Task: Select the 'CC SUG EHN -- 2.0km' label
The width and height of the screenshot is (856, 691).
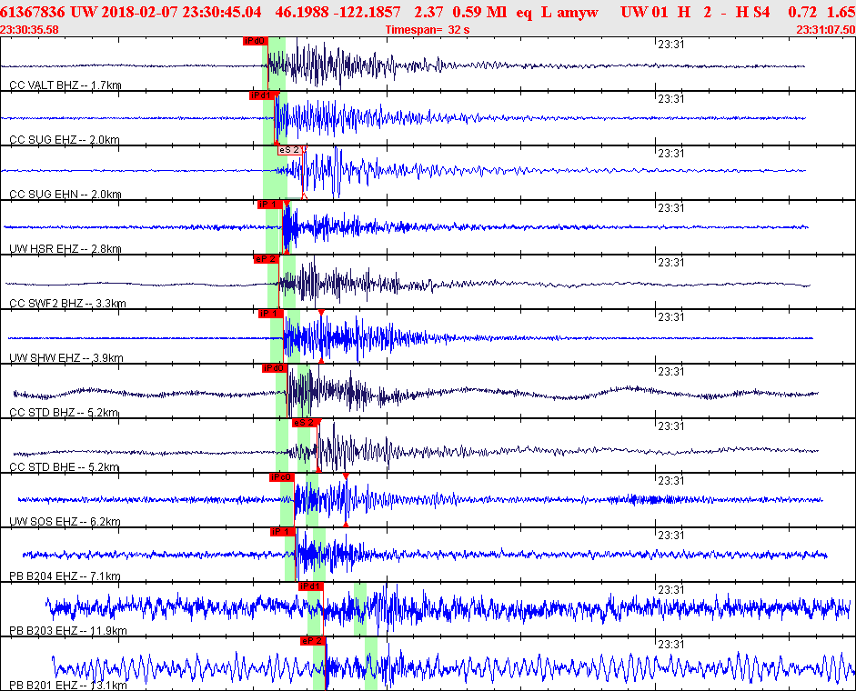Action: tap(65, 195)
